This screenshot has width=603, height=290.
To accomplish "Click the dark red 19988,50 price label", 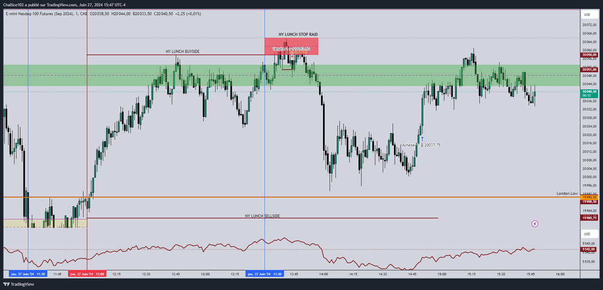I will point(589,202).
